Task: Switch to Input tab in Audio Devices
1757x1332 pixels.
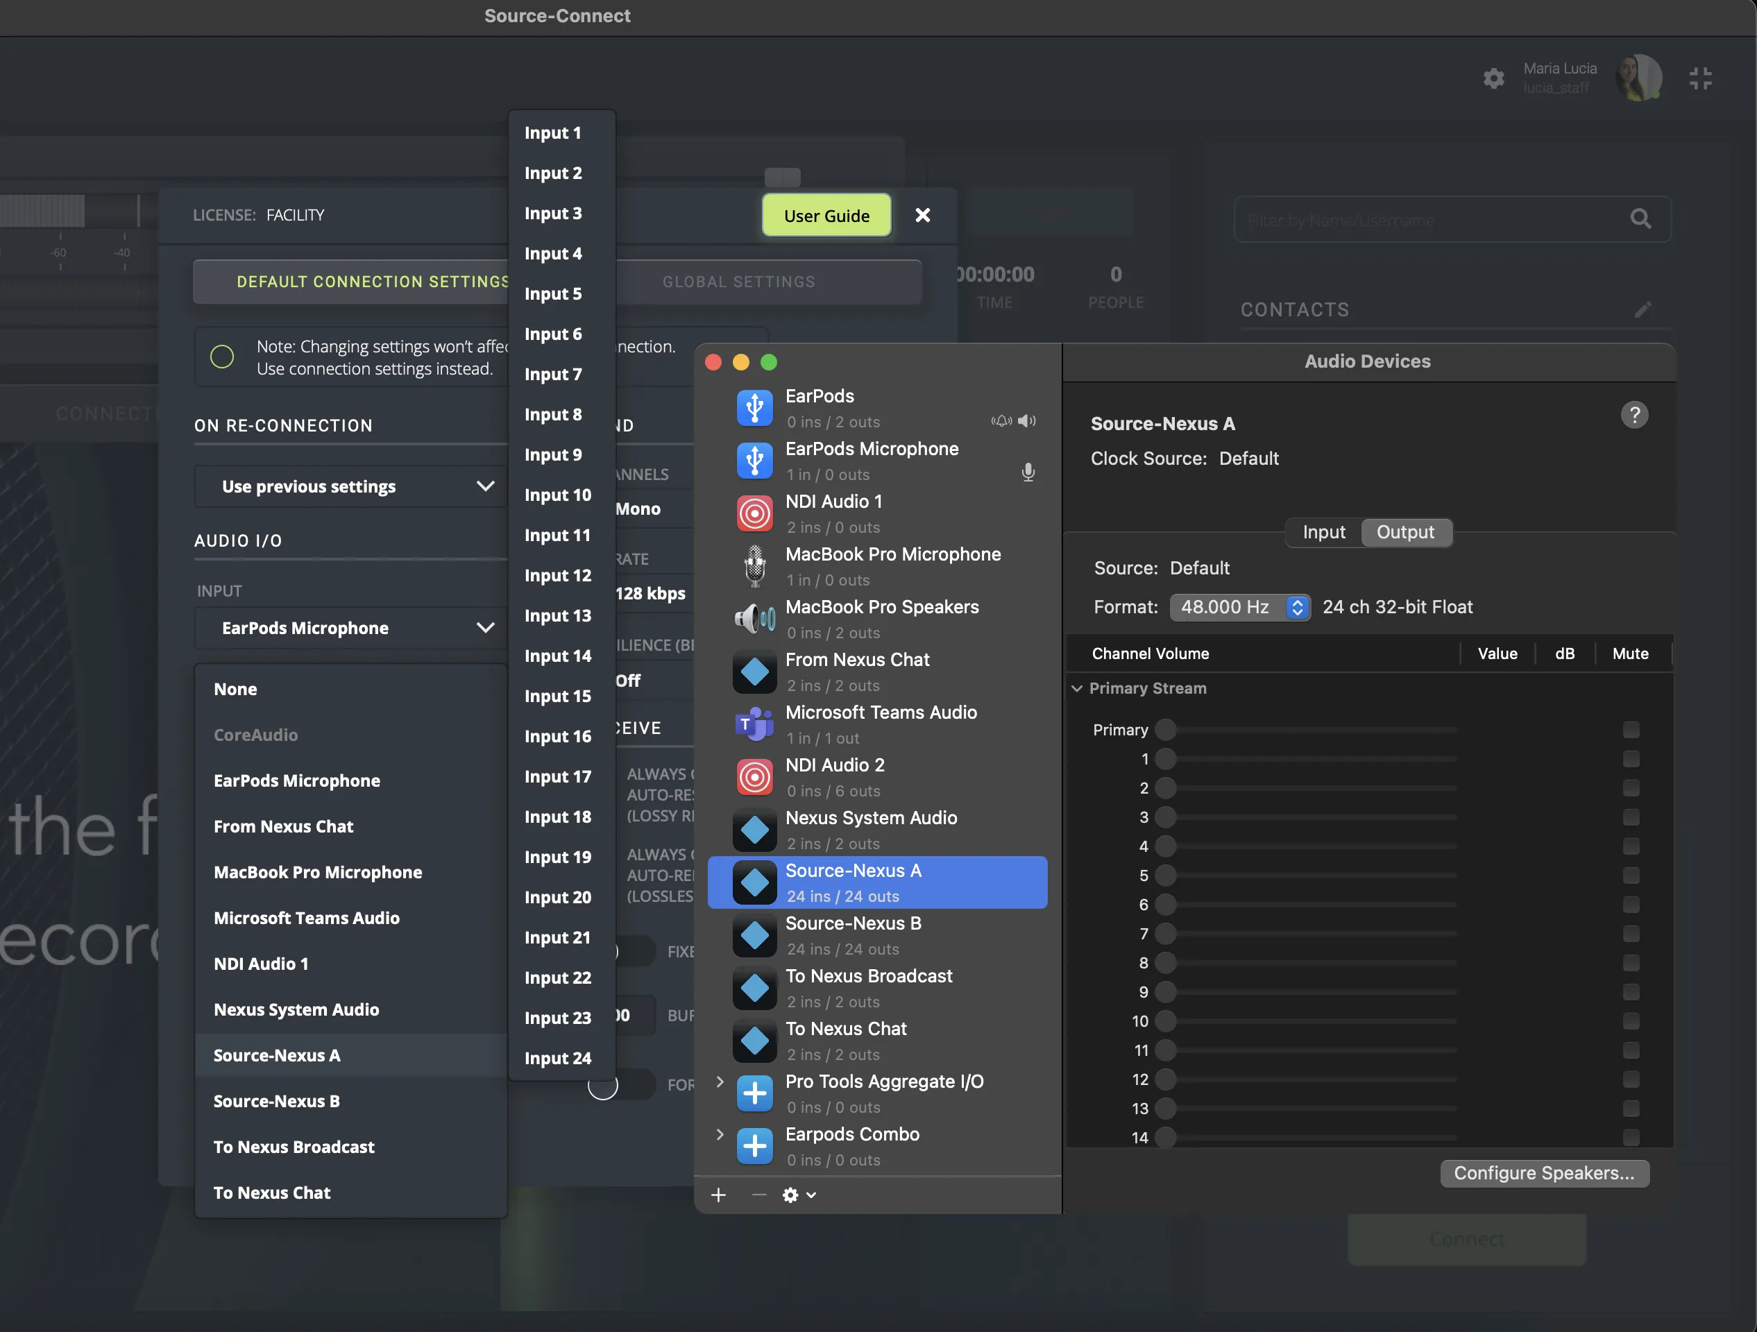Action: click(x=1323, y=532)
